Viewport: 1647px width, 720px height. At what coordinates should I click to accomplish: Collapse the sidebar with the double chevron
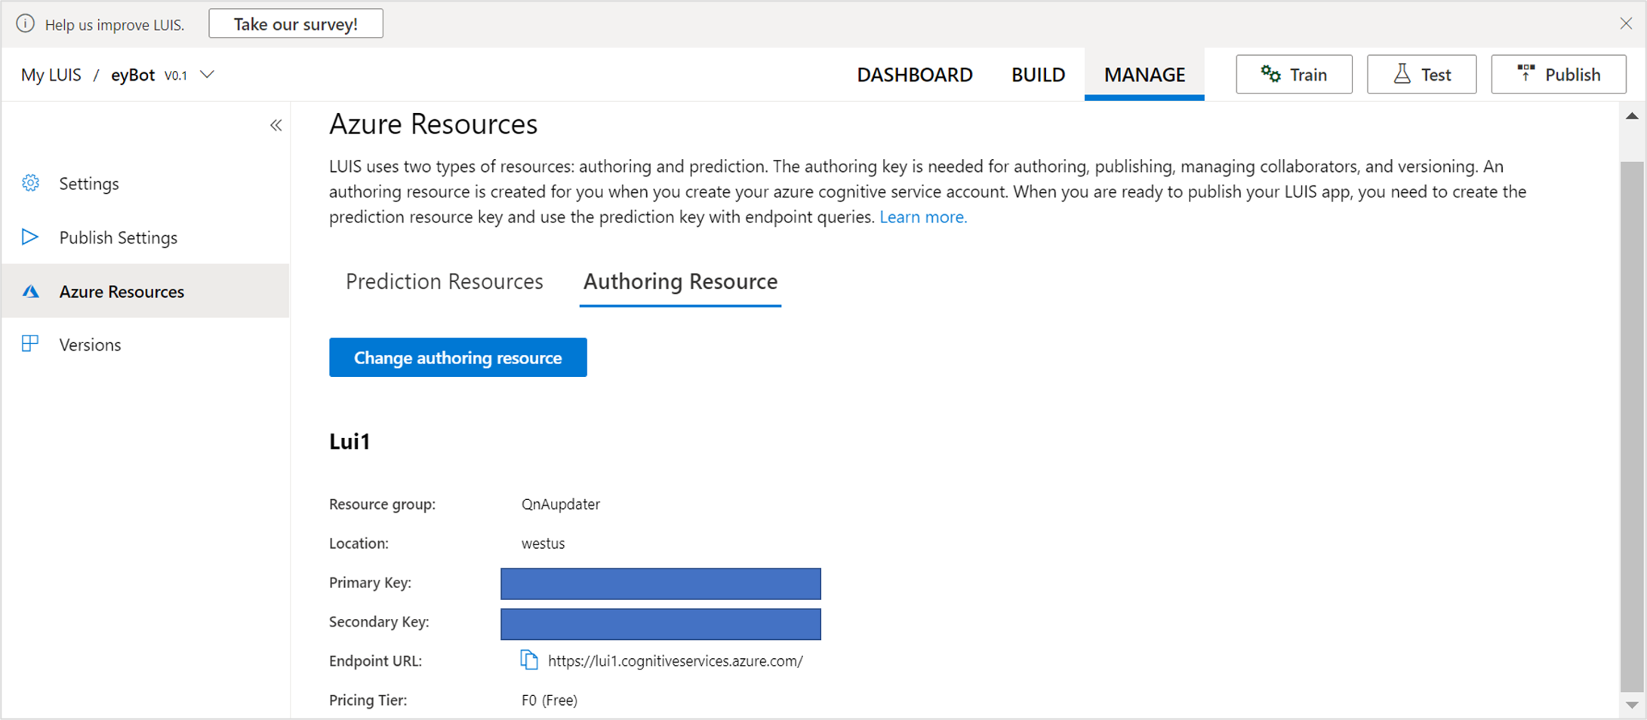pos(276,126)
